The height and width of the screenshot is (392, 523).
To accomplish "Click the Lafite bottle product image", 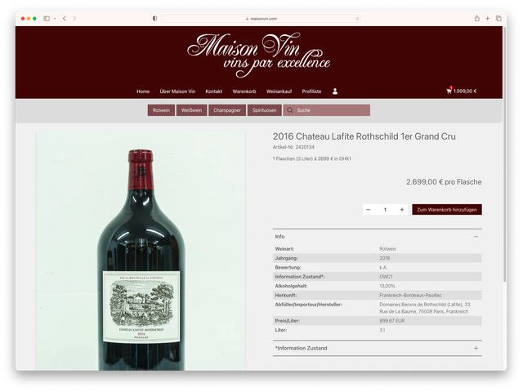I will (141, 251).
